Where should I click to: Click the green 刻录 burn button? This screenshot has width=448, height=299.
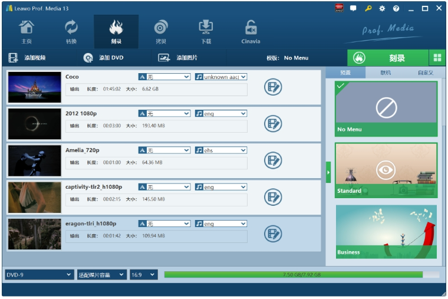pyautogui.click(x=388, y=58)
